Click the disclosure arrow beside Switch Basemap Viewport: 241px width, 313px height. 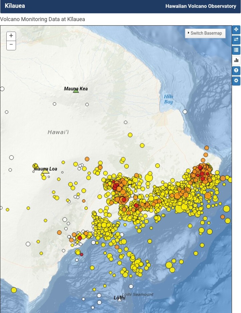(188, 33)
